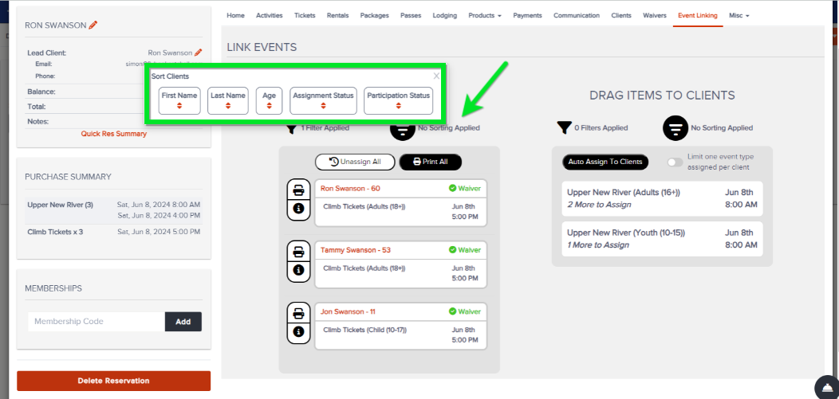Edit reservation name Ron Swanson pencil icon

tap(93, 25)
